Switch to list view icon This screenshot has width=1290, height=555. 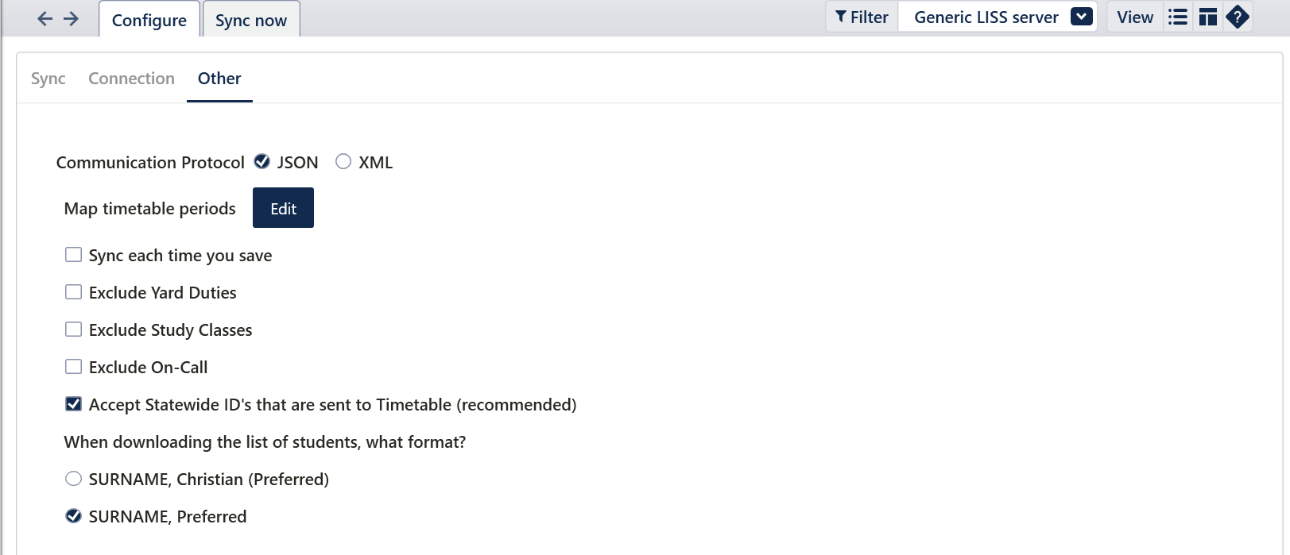click(x=1178, y=17)
